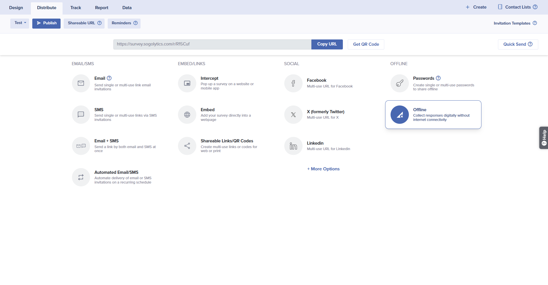This screenshot has width=548, height=285.
Task: Expand the More Options link
Action: (323, 169)
